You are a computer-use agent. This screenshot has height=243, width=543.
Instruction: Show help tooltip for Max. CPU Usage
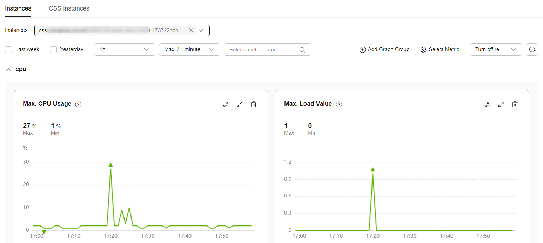[79, 104]
